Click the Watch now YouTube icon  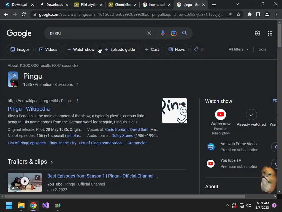point(221,115)
